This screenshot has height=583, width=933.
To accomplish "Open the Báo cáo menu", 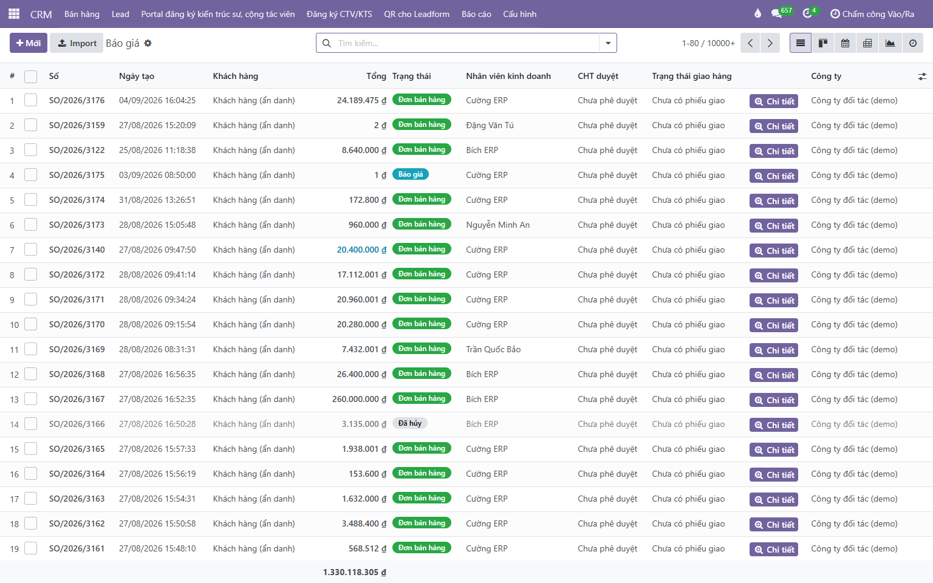I will (x=476, y=14).
